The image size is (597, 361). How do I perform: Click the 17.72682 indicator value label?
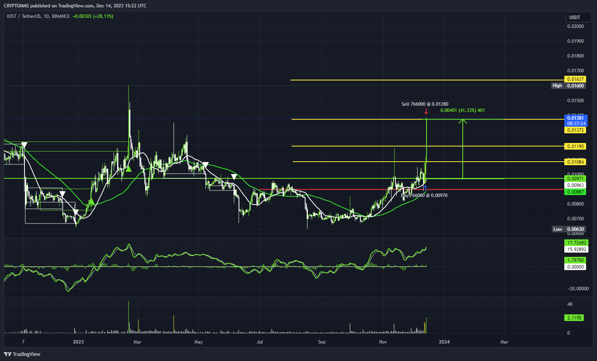point(576,243)
